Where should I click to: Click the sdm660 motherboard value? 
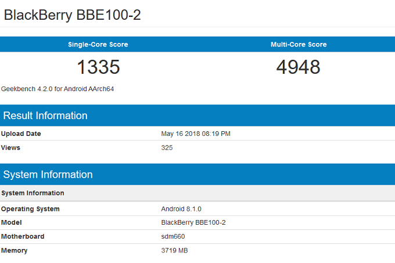pos(173,236)
